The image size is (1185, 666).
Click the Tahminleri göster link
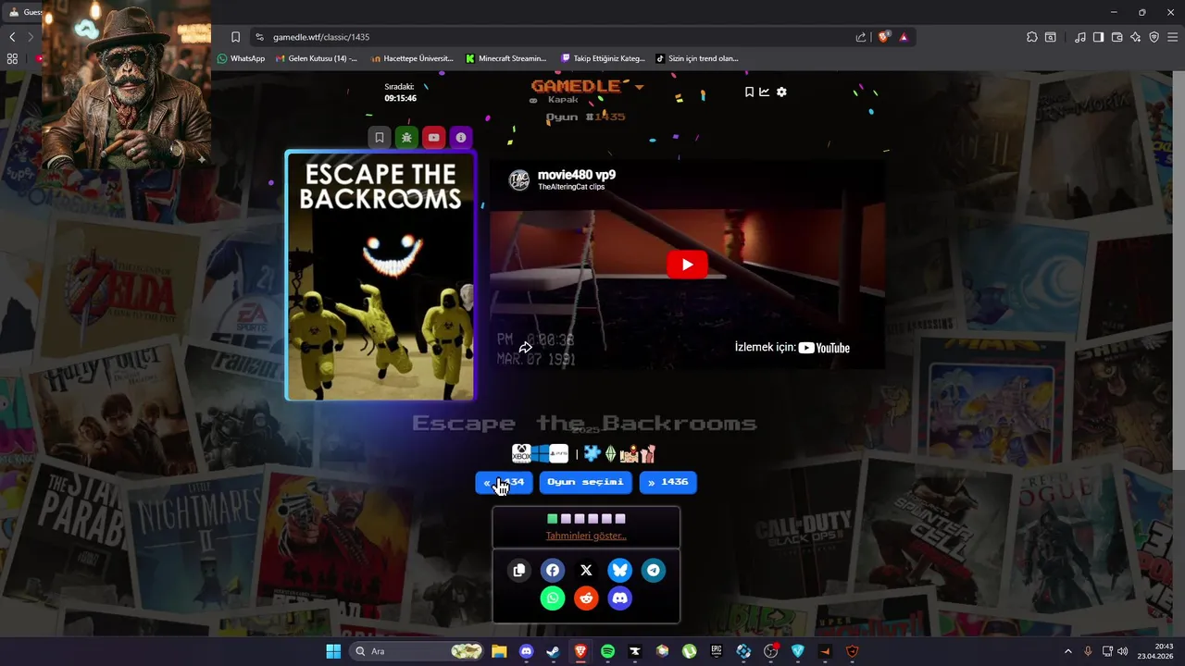point(586,536)
